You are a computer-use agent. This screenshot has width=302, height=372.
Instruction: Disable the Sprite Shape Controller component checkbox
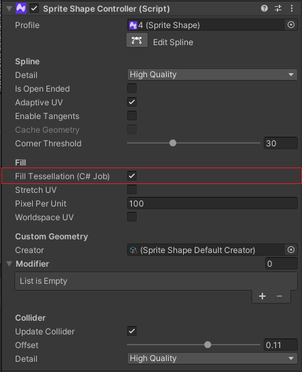coord(34,9)
